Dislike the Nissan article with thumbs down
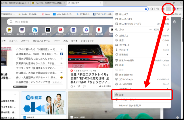Image resolution: width=184 pixels, height=120 pixels. tap(79, 86)
